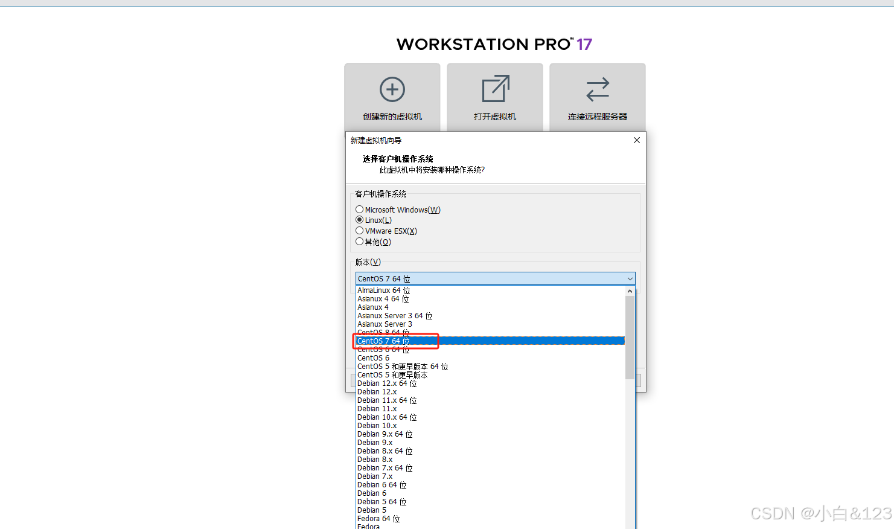
Task: Choose Debian 12.x option
Action: point(490,392)
